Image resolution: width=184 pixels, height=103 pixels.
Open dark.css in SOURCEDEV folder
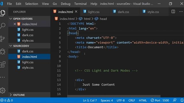tap(29, 51)
